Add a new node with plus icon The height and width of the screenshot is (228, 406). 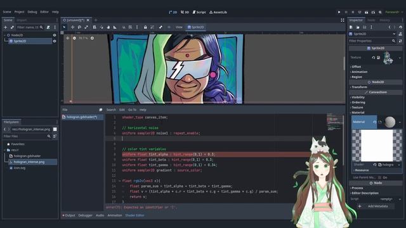[6, 27]
